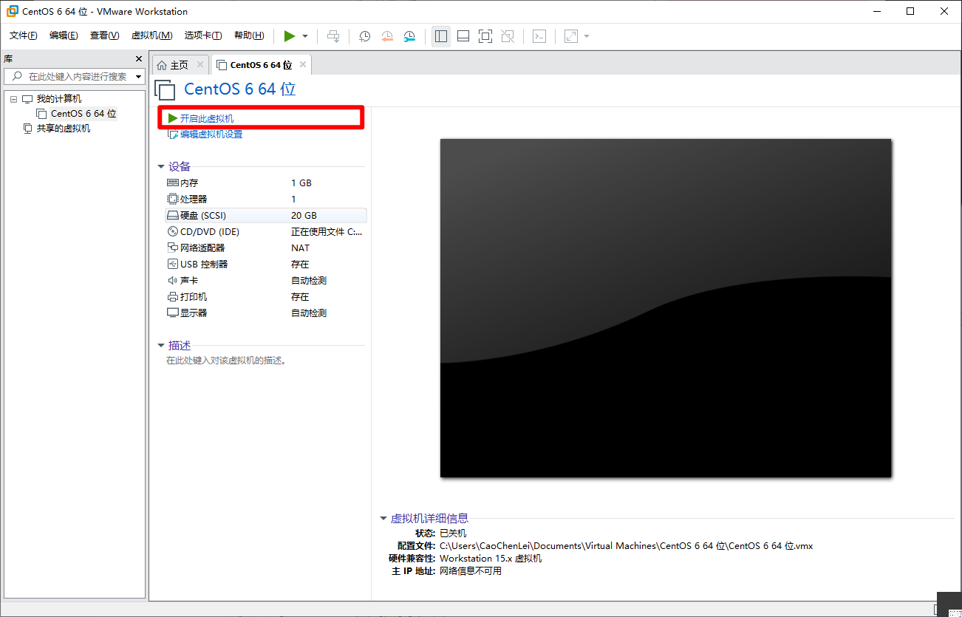
Task: Collapse the 虚拟机详细信息 section
Action: (383, 519)
